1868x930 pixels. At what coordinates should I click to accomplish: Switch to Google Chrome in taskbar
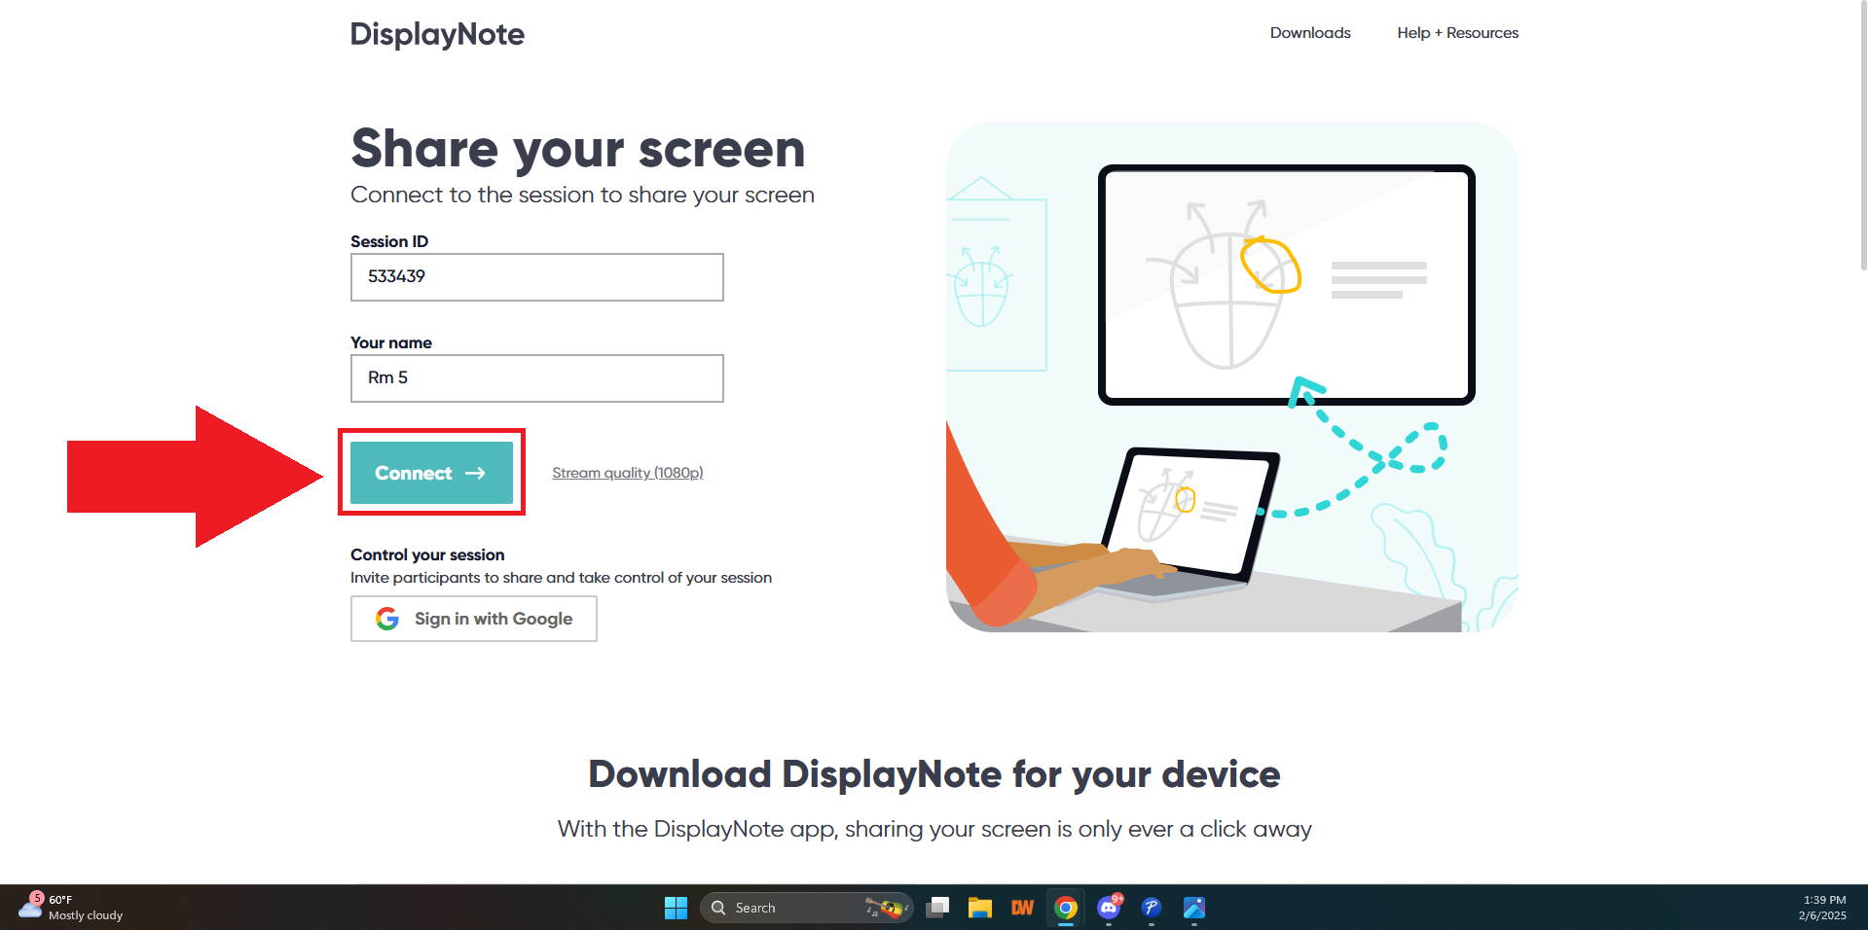point(1066,908)
